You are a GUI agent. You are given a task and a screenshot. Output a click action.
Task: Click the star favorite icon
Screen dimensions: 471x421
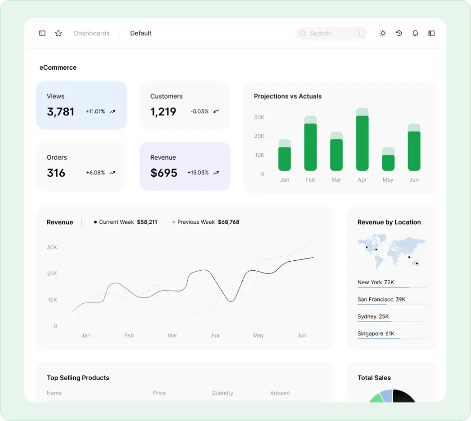58,33
